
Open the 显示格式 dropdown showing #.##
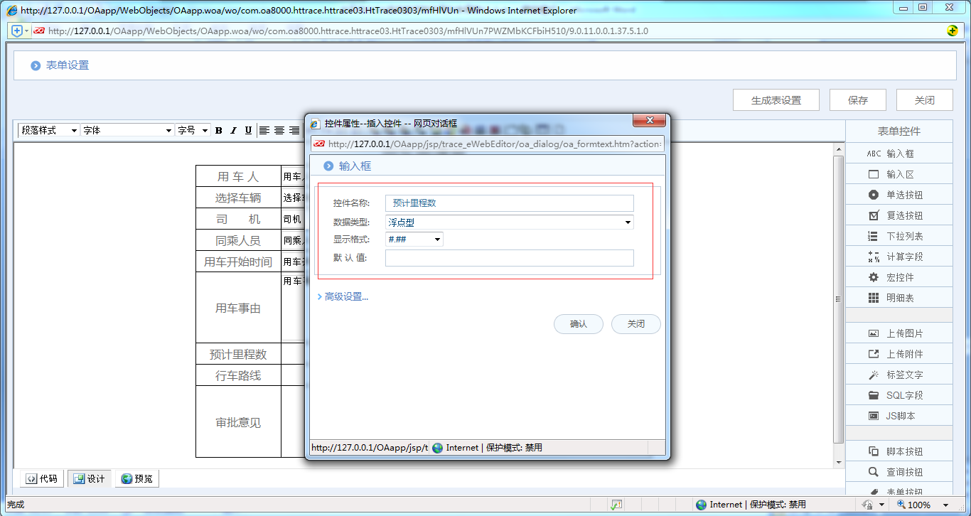click(x=414, y=240)
